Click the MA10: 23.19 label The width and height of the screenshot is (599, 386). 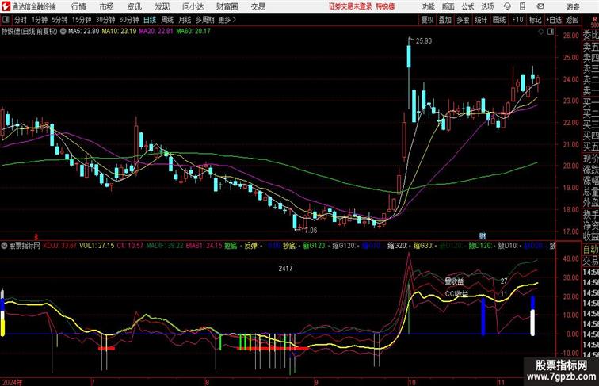tap(119, 32)
